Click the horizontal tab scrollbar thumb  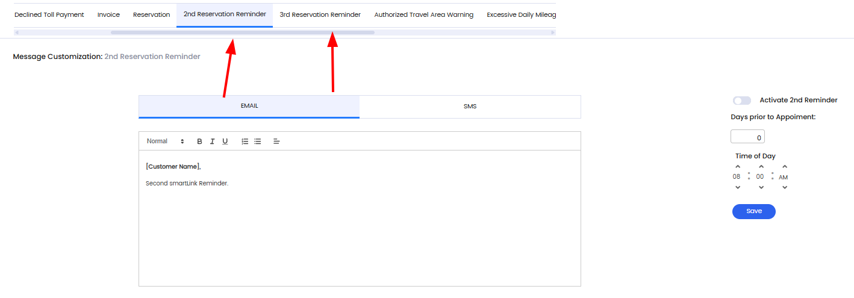242,33
